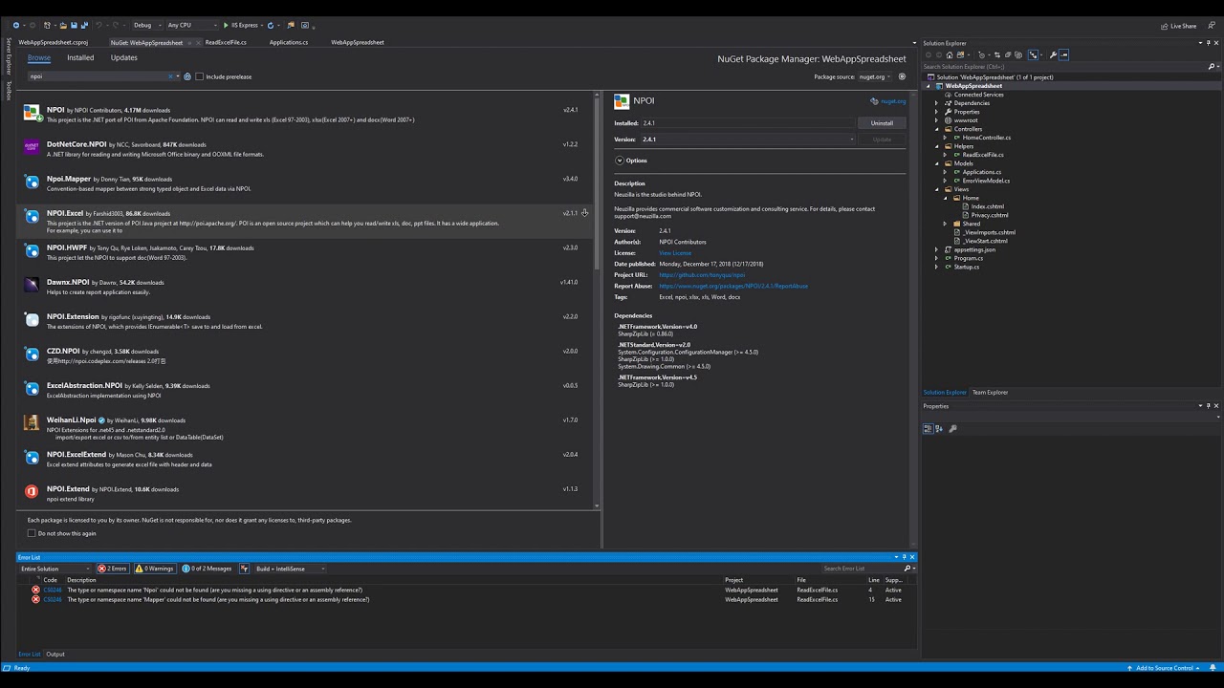
Task: Click the Navigate Backward toolbar icon
Action: pos(15,25)
